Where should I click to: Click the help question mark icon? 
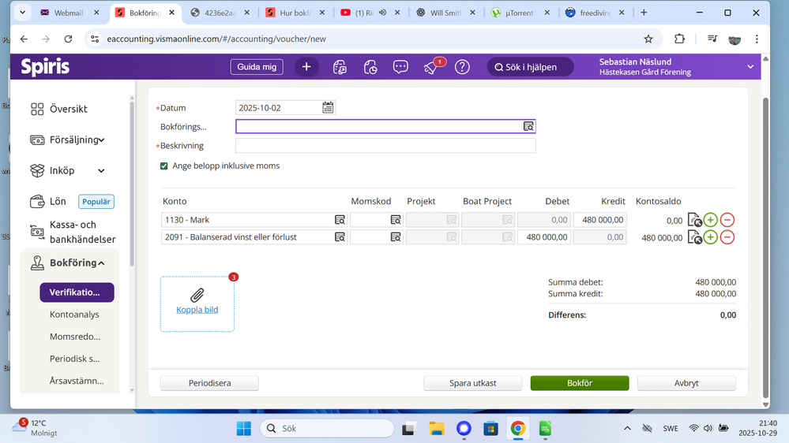coord(462,67)
